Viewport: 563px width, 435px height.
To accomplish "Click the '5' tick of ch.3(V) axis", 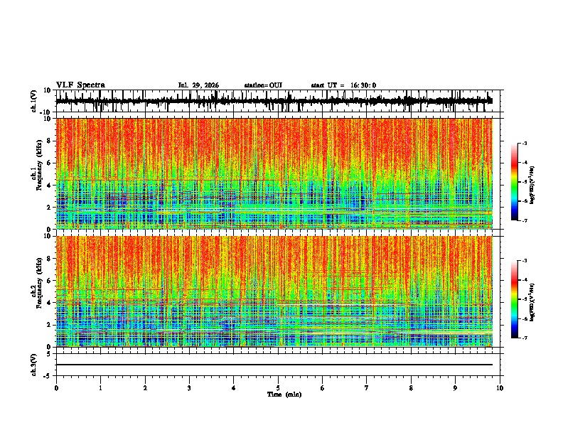I will [50, 354].
